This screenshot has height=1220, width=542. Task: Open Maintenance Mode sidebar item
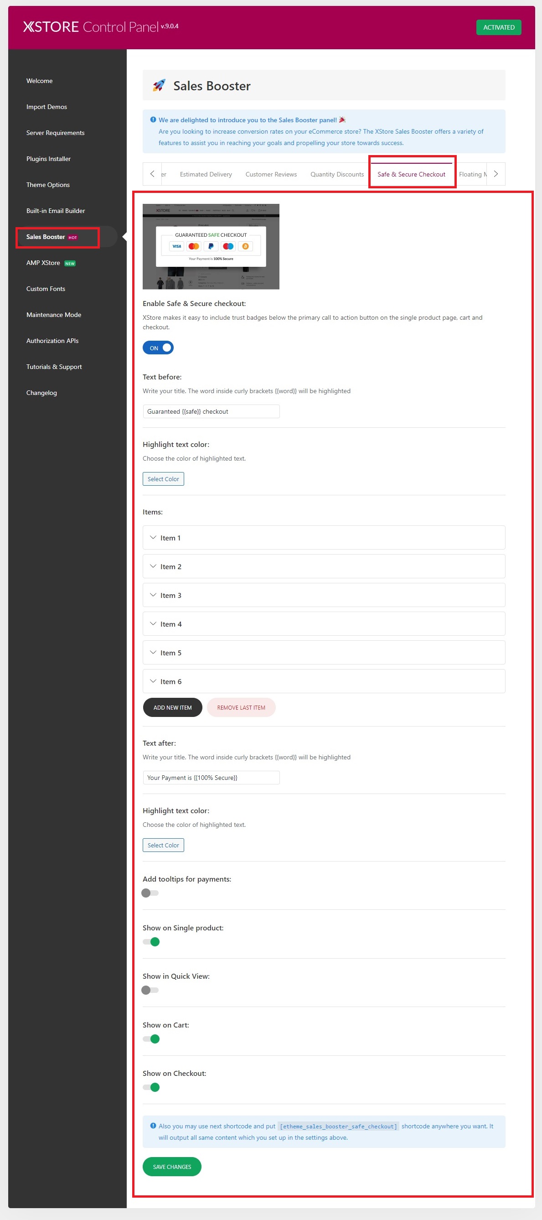[x=53, y=315]
